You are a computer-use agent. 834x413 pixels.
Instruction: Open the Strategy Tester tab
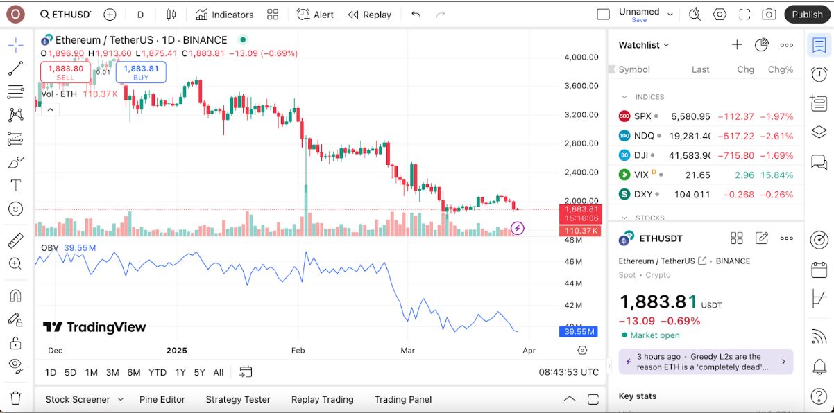click(238, 399)
